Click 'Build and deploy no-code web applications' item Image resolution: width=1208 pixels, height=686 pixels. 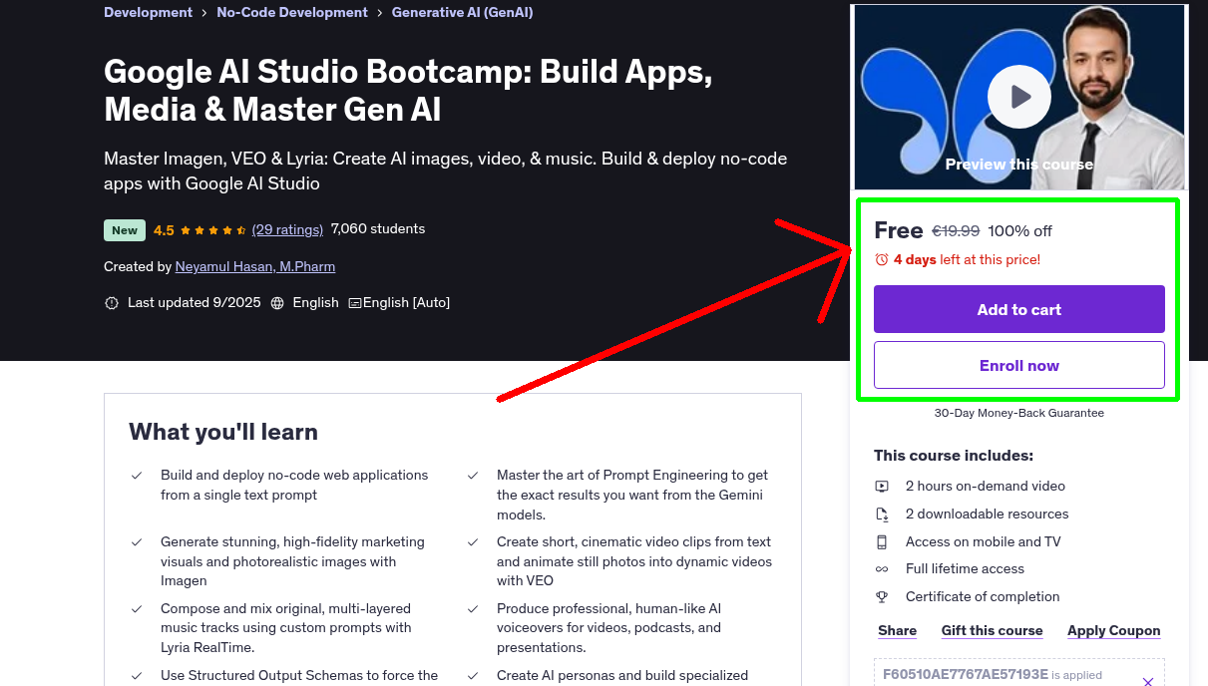(x=294, y=486)
